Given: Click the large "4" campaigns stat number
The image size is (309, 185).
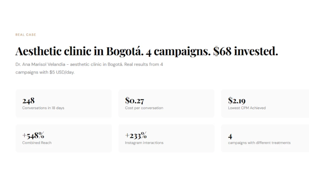Looking at the screenshot, I should click(x=230, y=136).
